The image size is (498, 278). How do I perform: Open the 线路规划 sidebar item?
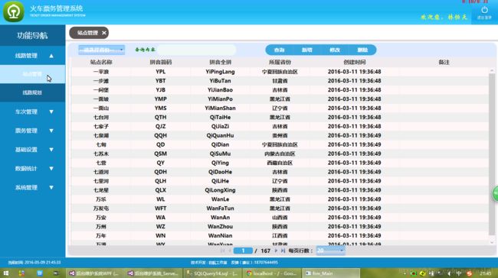[32, 92]
